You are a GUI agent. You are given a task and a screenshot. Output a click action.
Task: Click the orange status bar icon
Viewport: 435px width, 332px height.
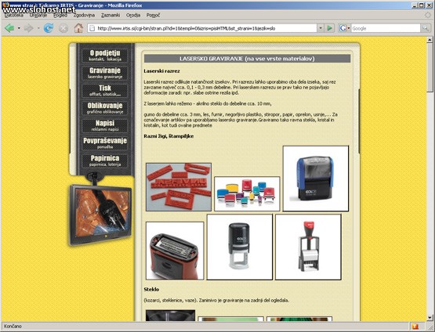coord(415,327)
